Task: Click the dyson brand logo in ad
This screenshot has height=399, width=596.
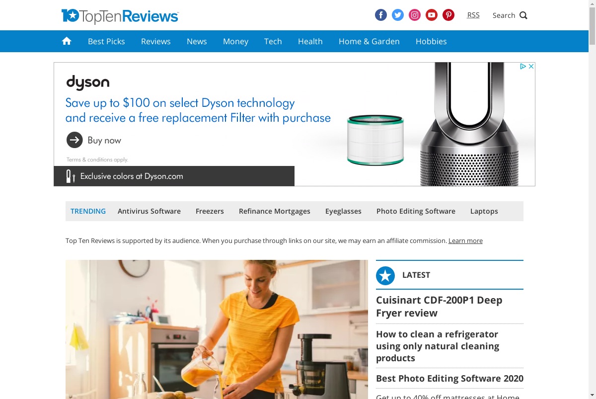Action: [x=87, y=82]
